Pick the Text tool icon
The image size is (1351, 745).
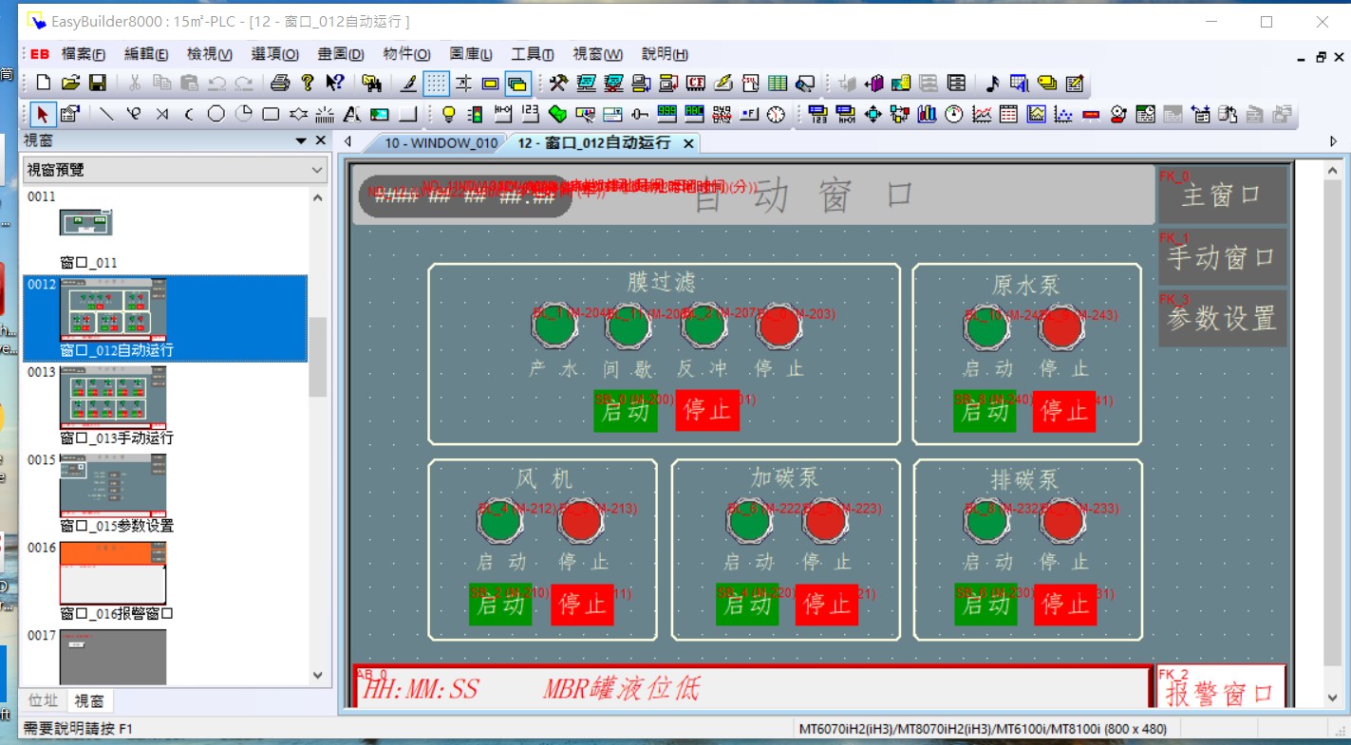351,115
